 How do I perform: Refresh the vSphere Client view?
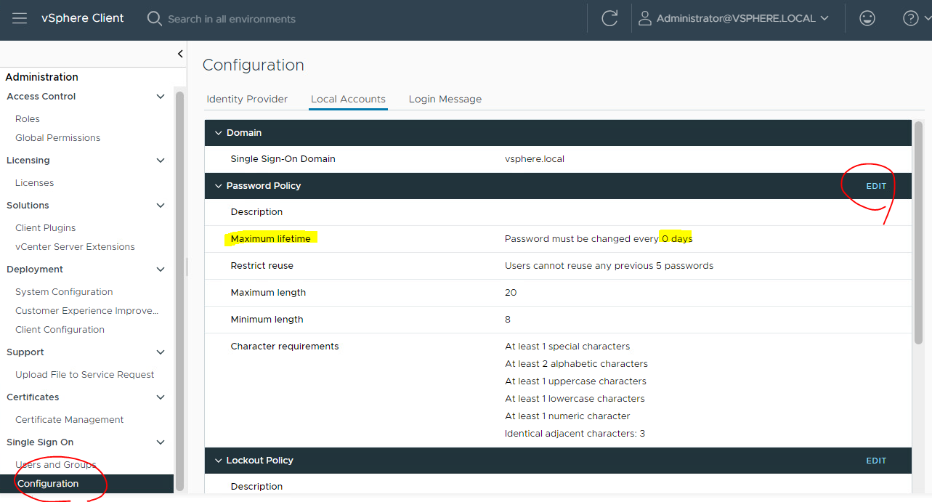tap(609, 19)
